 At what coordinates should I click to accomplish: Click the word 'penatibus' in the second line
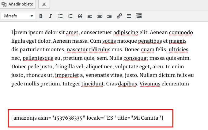click(x=150, y=41)
